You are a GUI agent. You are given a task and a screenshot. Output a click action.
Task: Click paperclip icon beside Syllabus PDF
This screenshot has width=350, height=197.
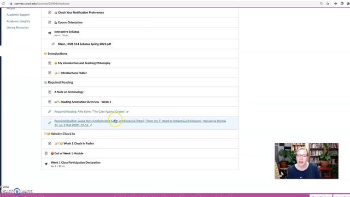[x=53, y=44]
